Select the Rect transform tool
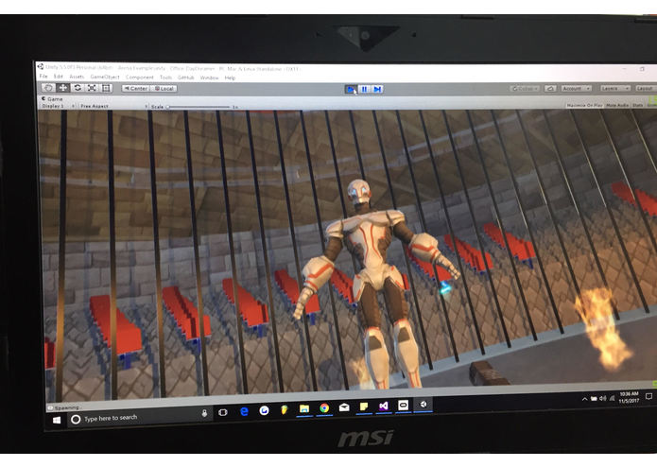 click(106, 88)
